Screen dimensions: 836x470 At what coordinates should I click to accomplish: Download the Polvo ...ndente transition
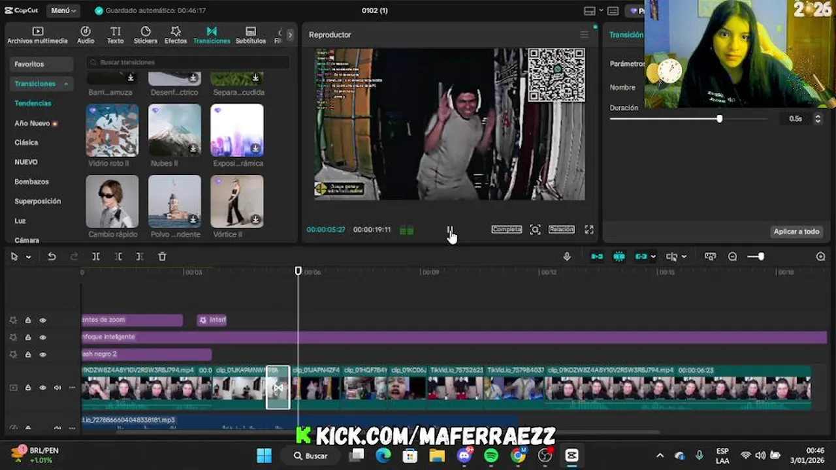[x=193, y=220]
